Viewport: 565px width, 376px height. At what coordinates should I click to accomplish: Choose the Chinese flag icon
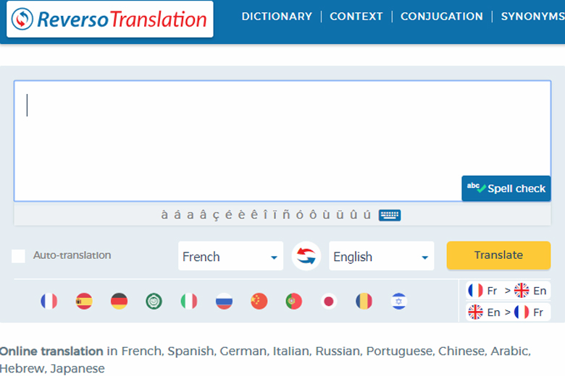(x=259, y=301)
